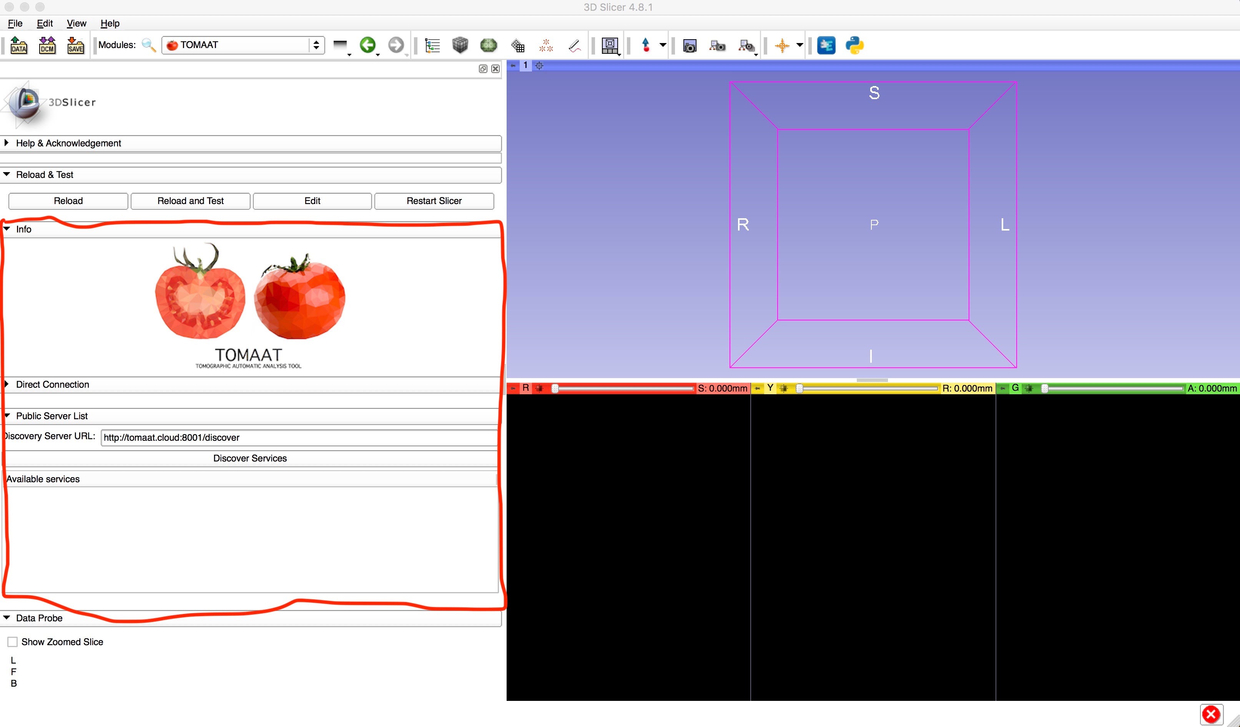Enable Show Zoomed Slice checkbox
This screenshot has width=1240, height=727.
[x=13, y=642]
